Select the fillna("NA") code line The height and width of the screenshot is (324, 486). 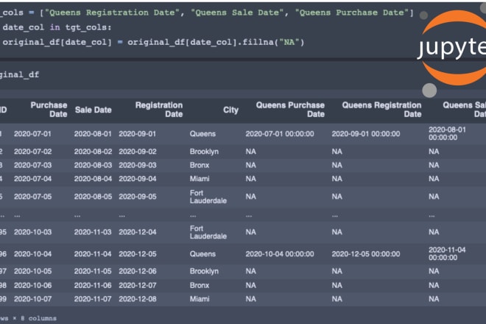point(153,42)
